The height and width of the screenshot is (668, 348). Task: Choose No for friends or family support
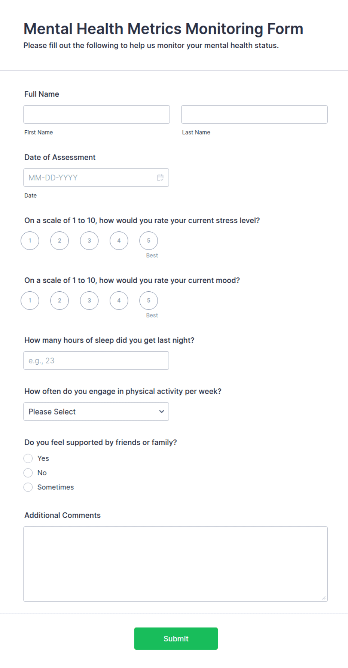(28, 473)
